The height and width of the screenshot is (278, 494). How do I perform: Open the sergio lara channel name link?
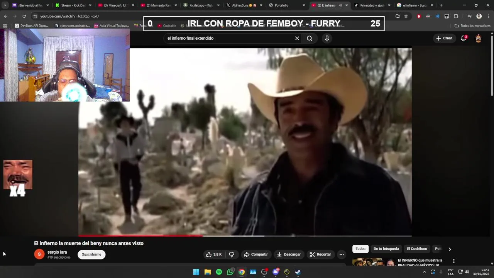pos(57,252)
